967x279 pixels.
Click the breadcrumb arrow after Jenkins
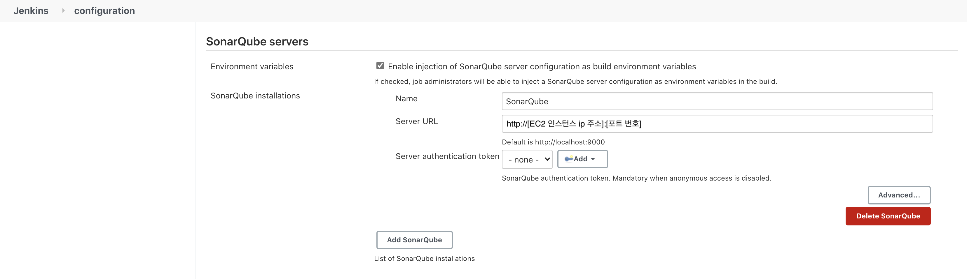(63, 11)
